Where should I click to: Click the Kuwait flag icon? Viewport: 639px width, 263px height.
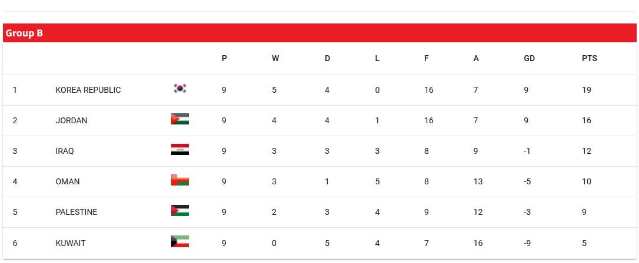pyautogui.click(x=180, y=241)
